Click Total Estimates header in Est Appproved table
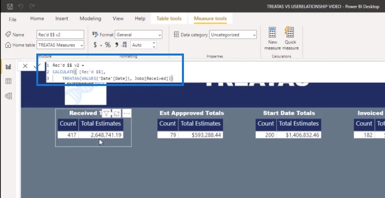 click(201, 123)
